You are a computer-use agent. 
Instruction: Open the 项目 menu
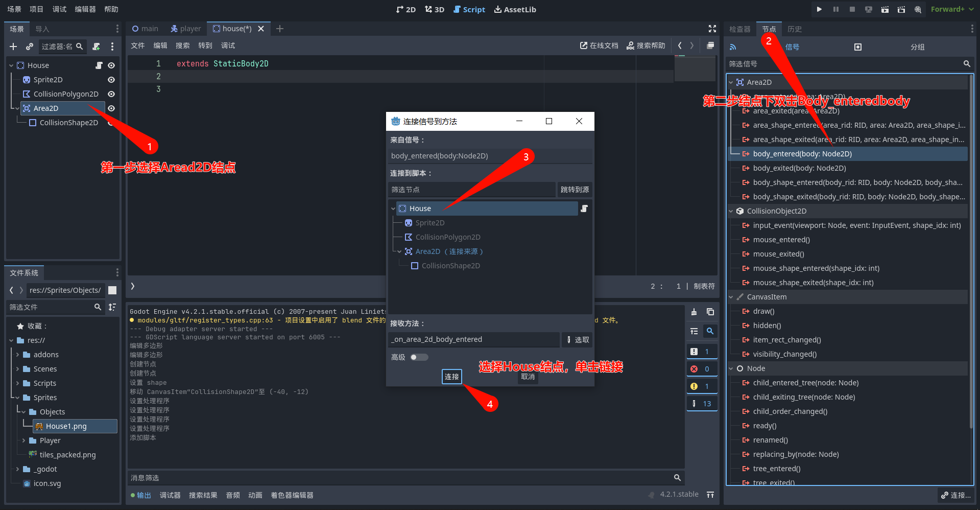37,9
